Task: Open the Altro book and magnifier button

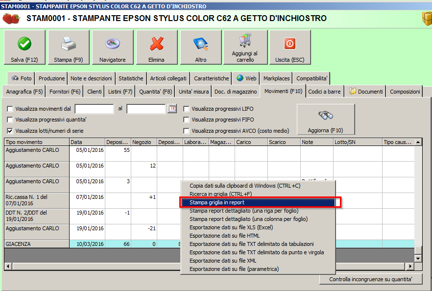Action: pos(201,47)
